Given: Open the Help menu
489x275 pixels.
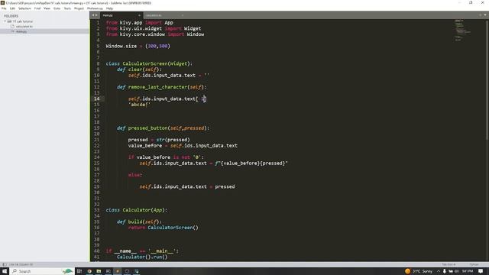Looking at the screenshot, I should coord(109,8).
